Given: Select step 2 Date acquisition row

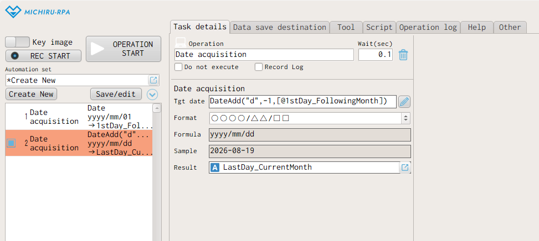Looking at the screenshot, I should point(79,143).
